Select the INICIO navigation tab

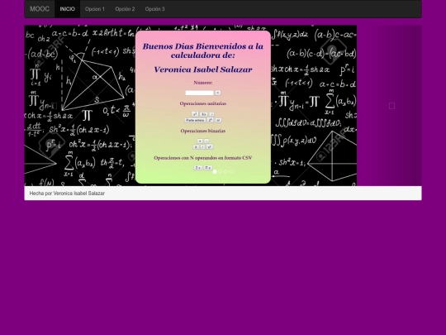click(68, 9)
